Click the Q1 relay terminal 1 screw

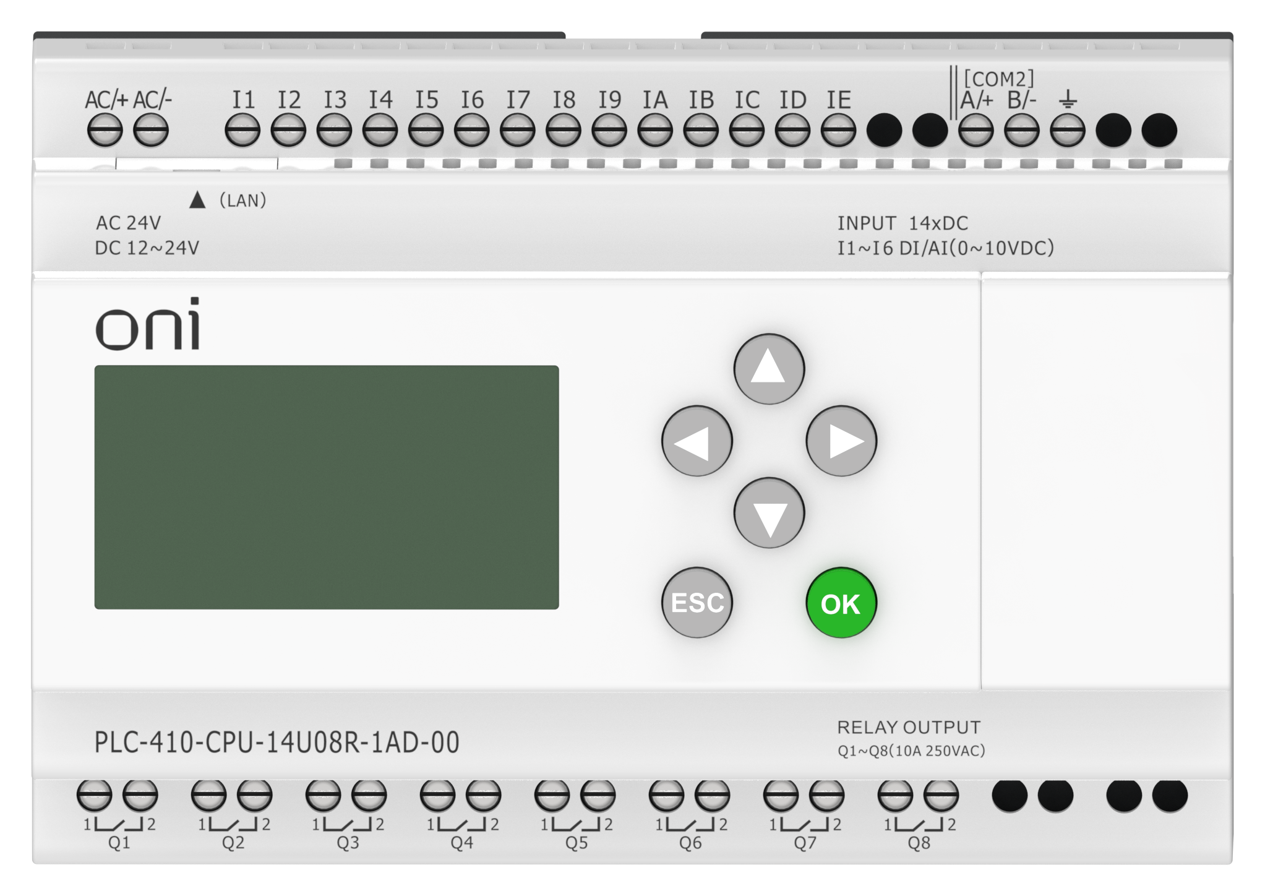[x=94, y=795]
